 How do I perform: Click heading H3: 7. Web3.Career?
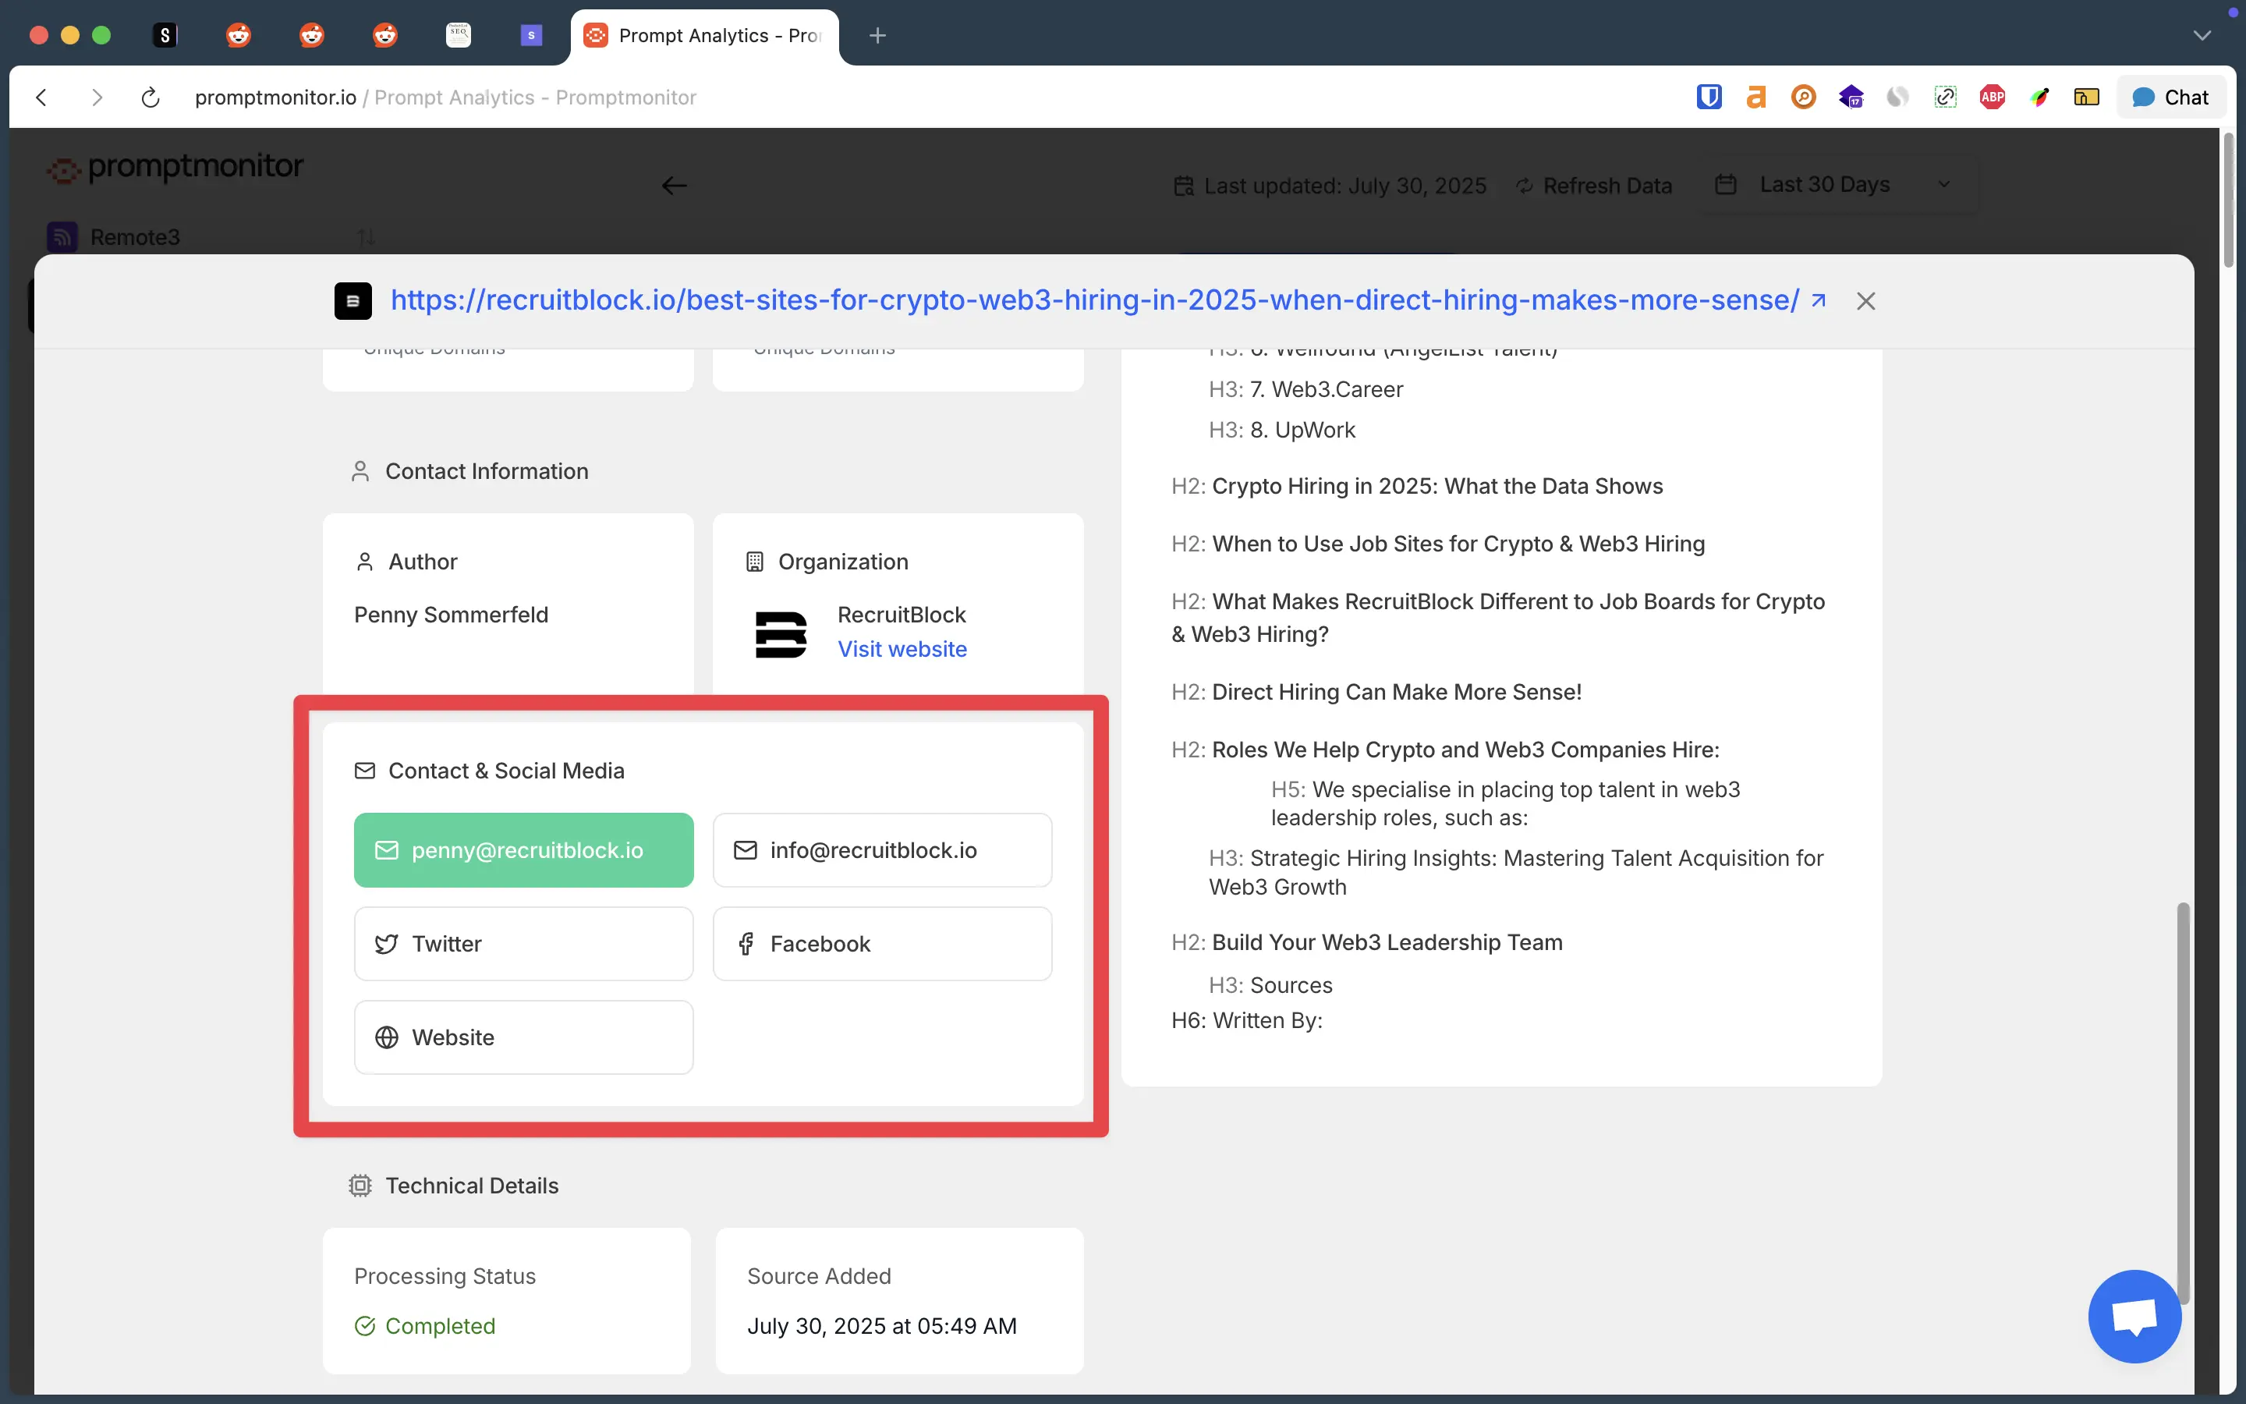tap(1305, 389)
